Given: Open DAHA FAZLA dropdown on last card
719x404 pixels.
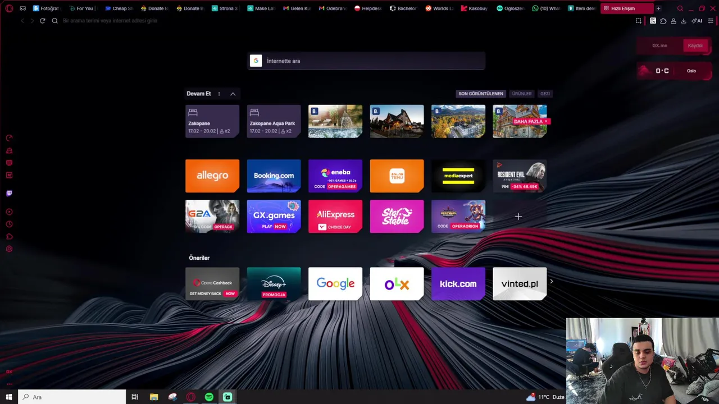Looking at the screenshot, I should (530, 121).
